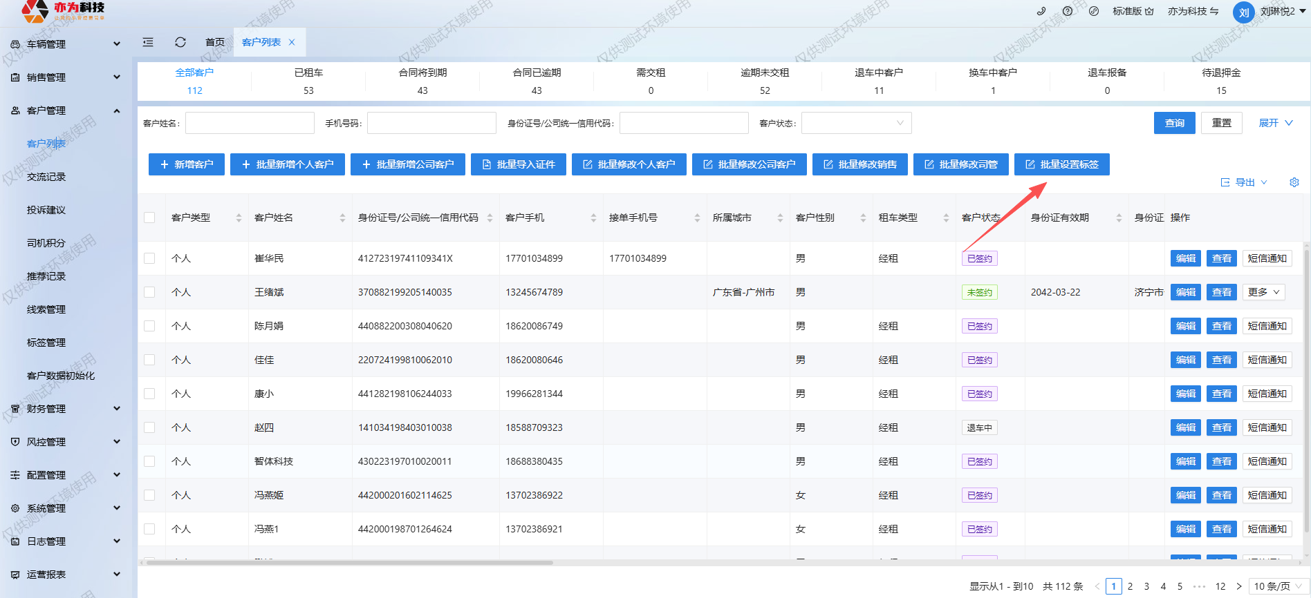This screenshot has height=598, width=1311.
Task: Open the 客户状态 filter dropdown
Action: pyautogui.click(x=856, y=123)
